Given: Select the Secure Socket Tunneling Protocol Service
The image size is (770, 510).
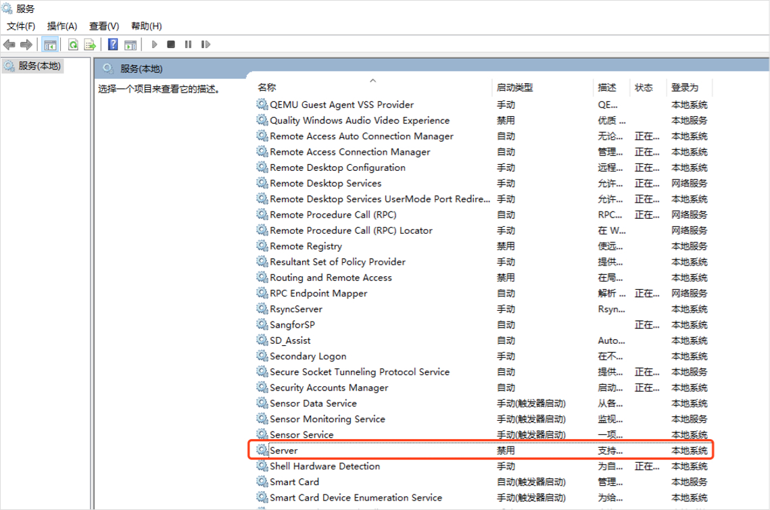Looking at the screenshot, I should (360, 372).
